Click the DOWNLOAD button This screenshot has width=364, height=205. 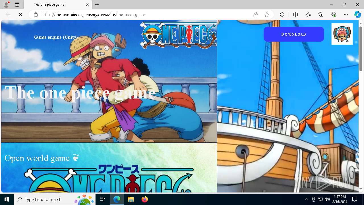(294, 34)
